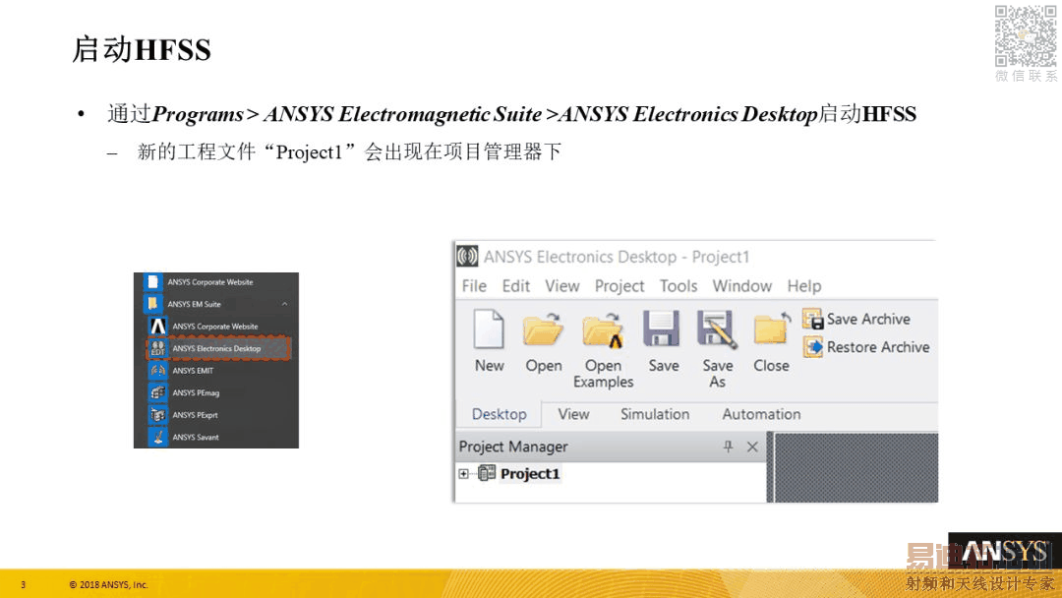Switch to the View ribbon tab
Image resolution: width=1062 pixels, height=598 pixels.
point(573,414)
